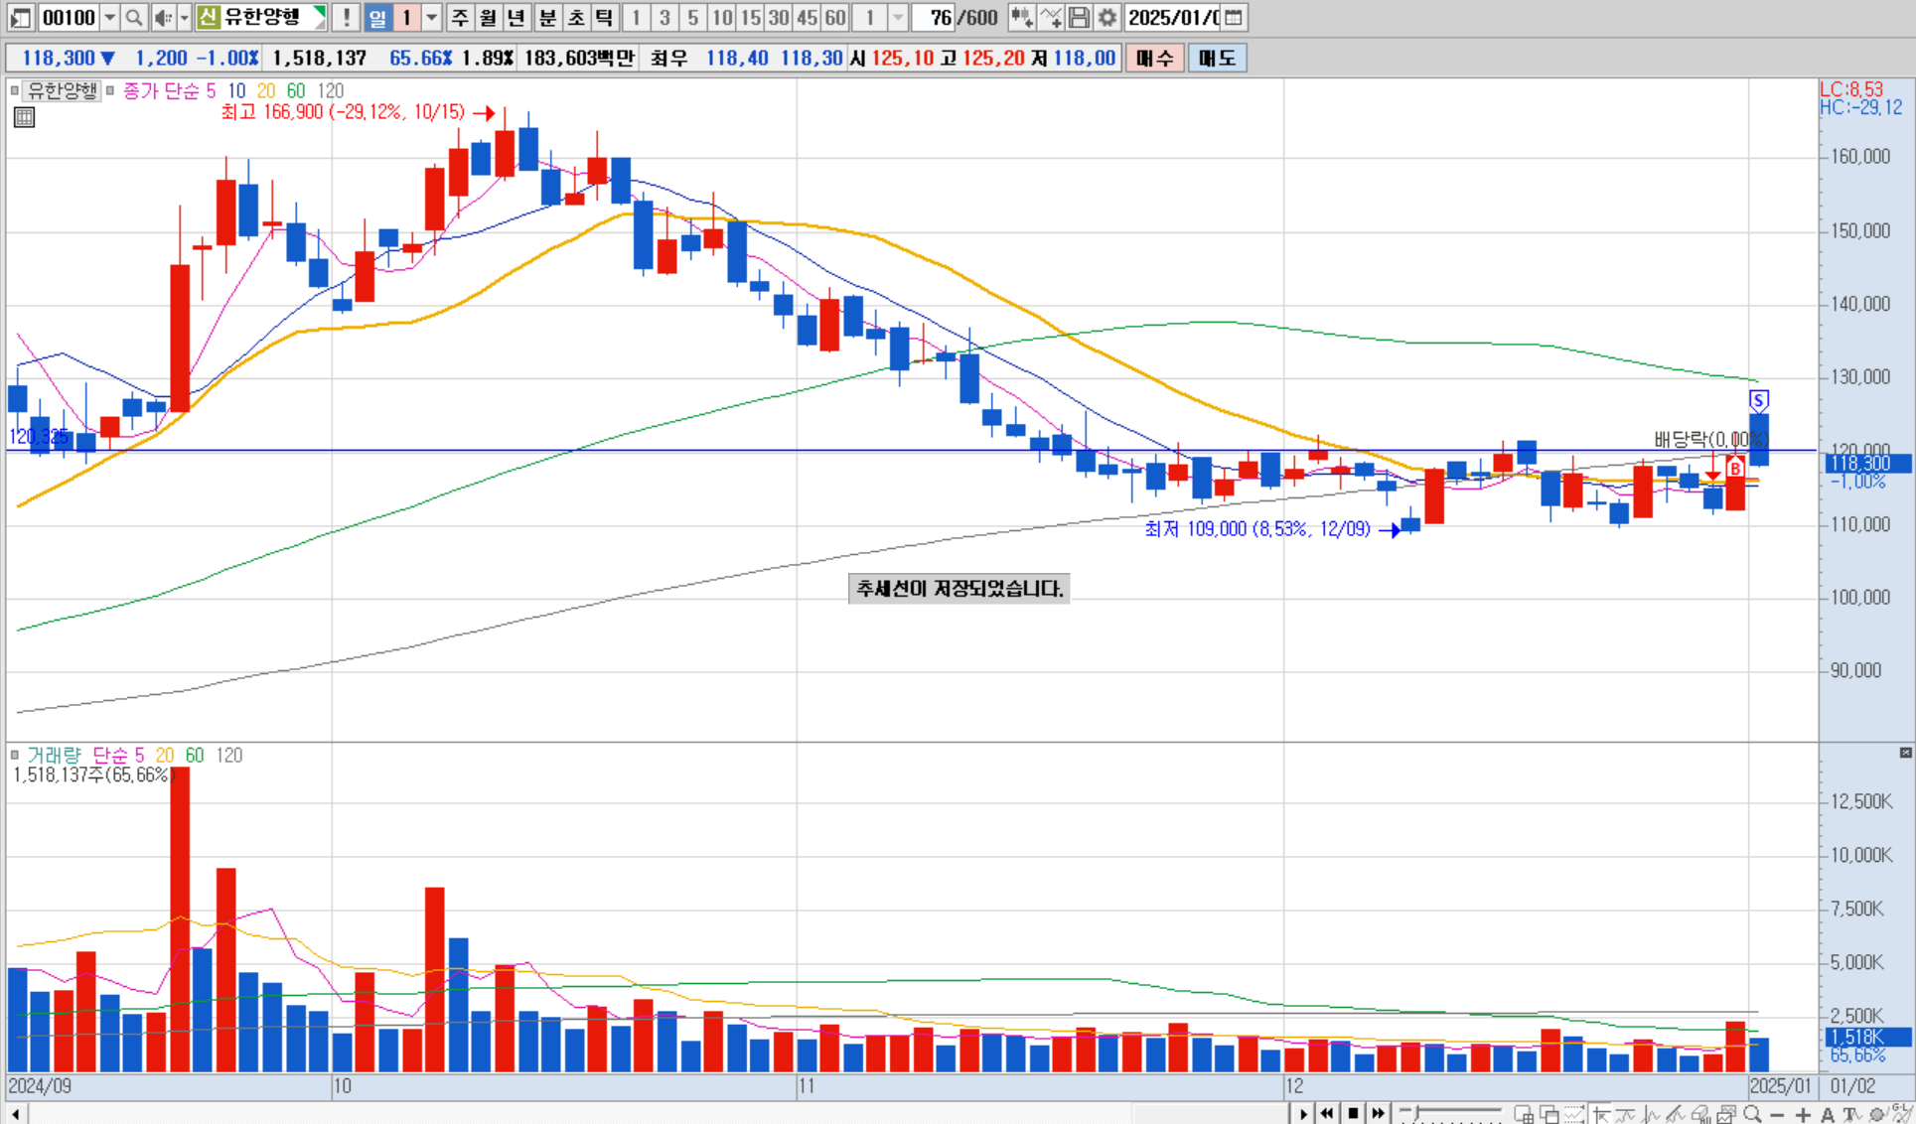The image size is (1916, 1124).
Task: Toggle the 주 weekly period button
Action: tap(459, 18)
